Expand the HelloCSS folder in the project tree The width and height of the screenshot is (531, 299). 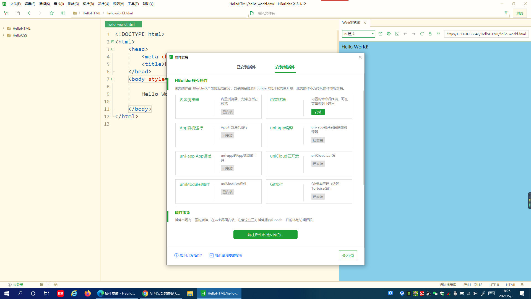click(3, 35)
